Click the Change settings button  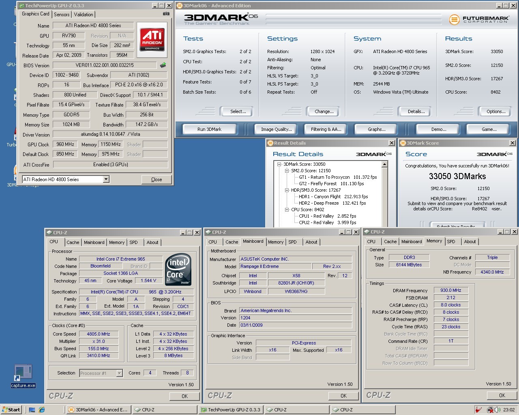(x=324, y=111)
